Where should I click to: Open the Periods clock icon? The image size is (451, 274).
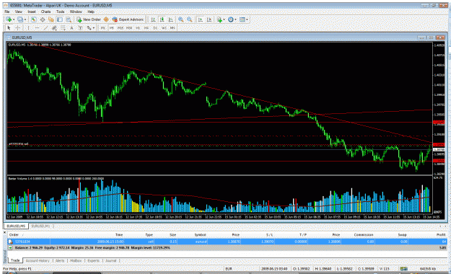230,19
